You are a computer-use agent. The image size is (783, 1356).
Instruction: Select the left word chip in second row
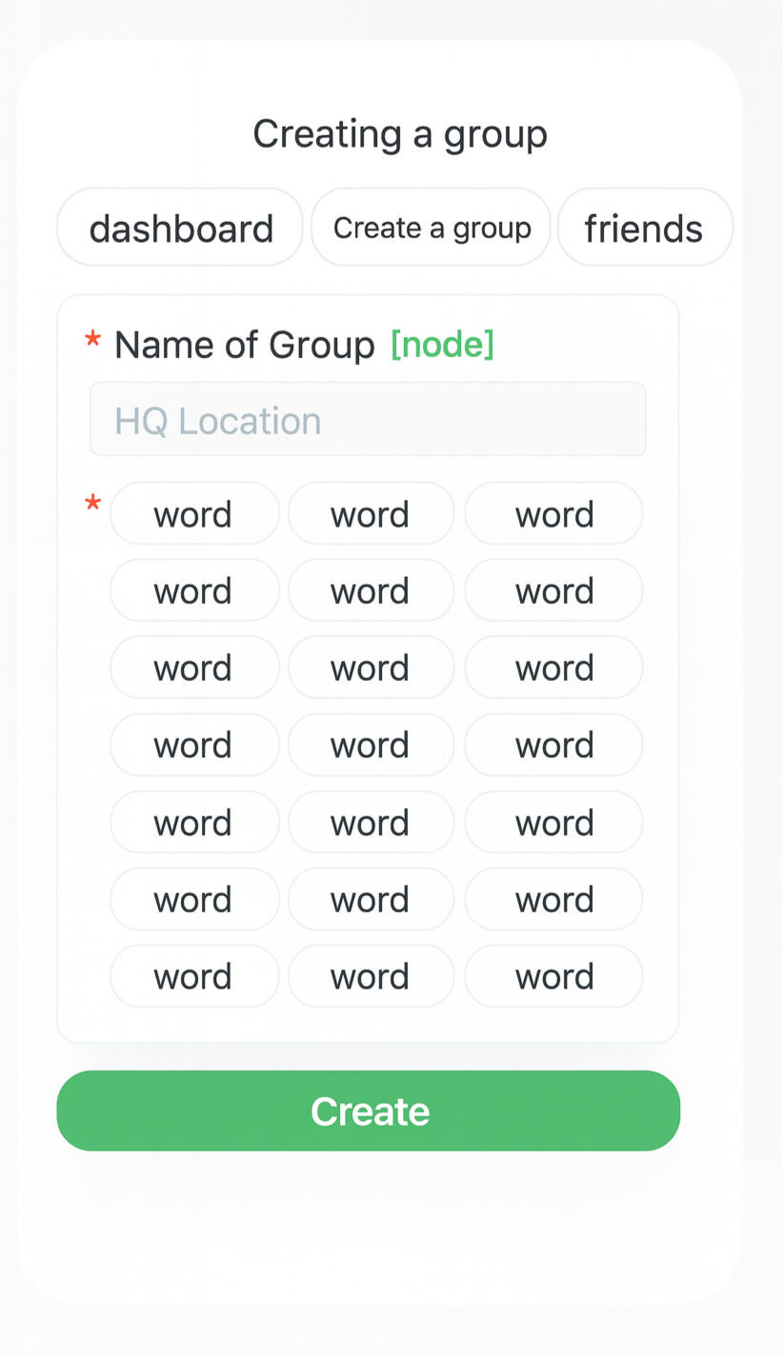[x=194, y=590]
